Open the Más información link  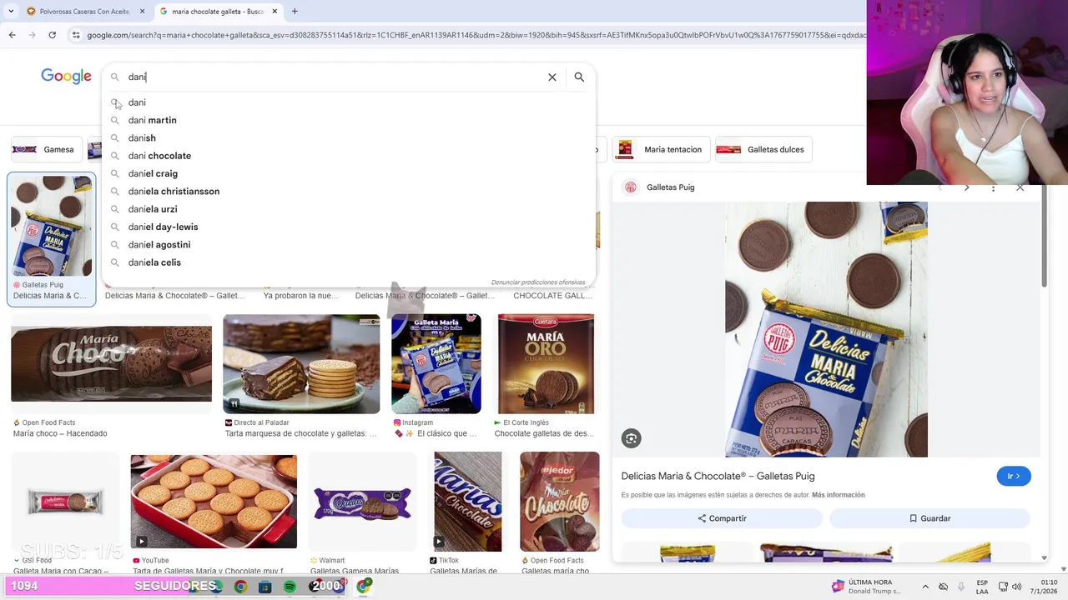(839, 495)
